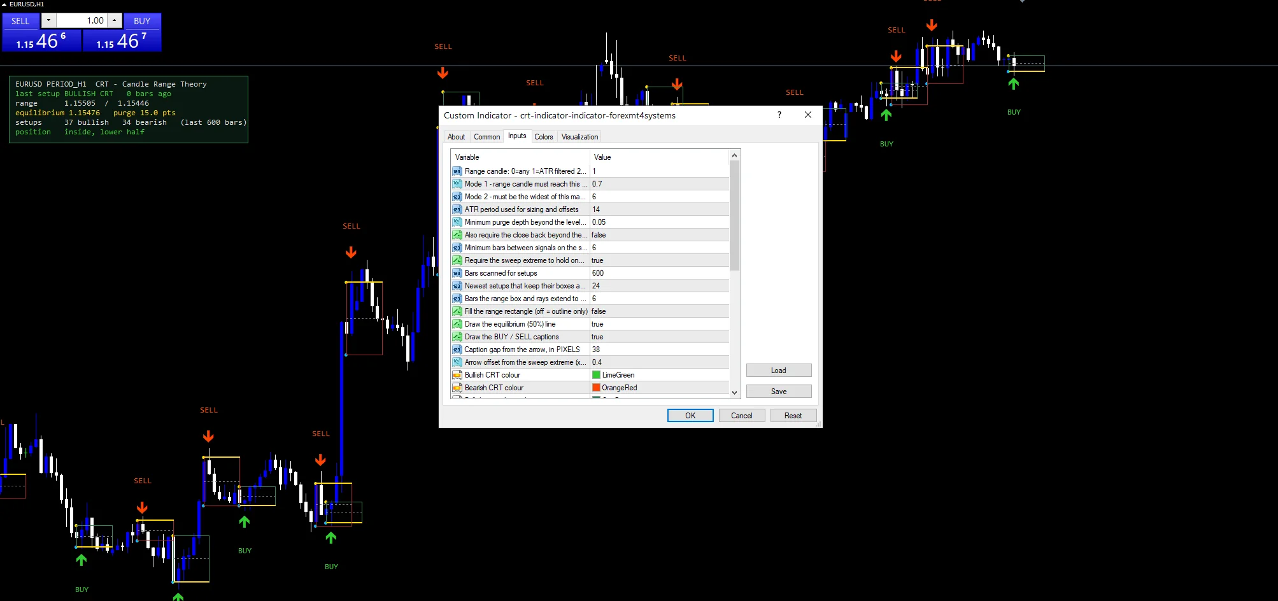Image resolution: width=1278 pixels, height=601 pixels.
Task: Click the Variable column header
Action: click(520, 157)
